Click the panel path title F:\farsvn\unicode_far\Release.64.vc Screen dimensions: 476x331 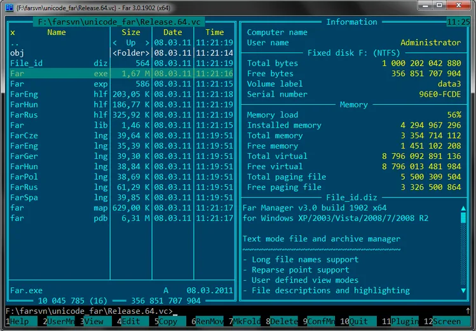coord(119,22)
